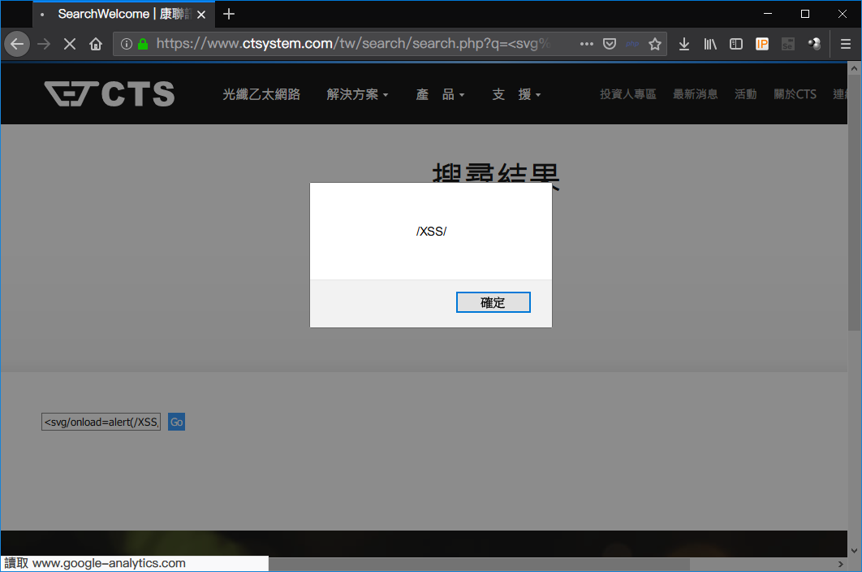
Task: Click the faded php extension icon
Action: click(x=632, y=44)
